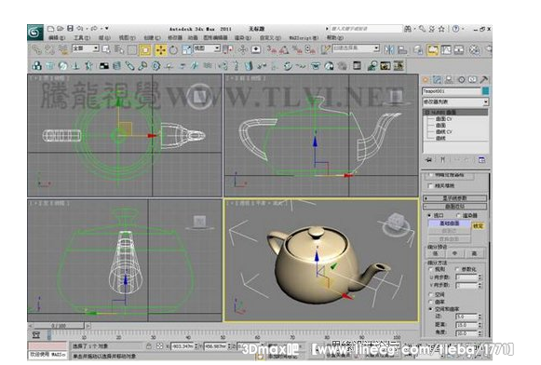Click the 基础曲面 button
Image resolution: width=541 pixels, height=365 pixels.
coord(449,223)
